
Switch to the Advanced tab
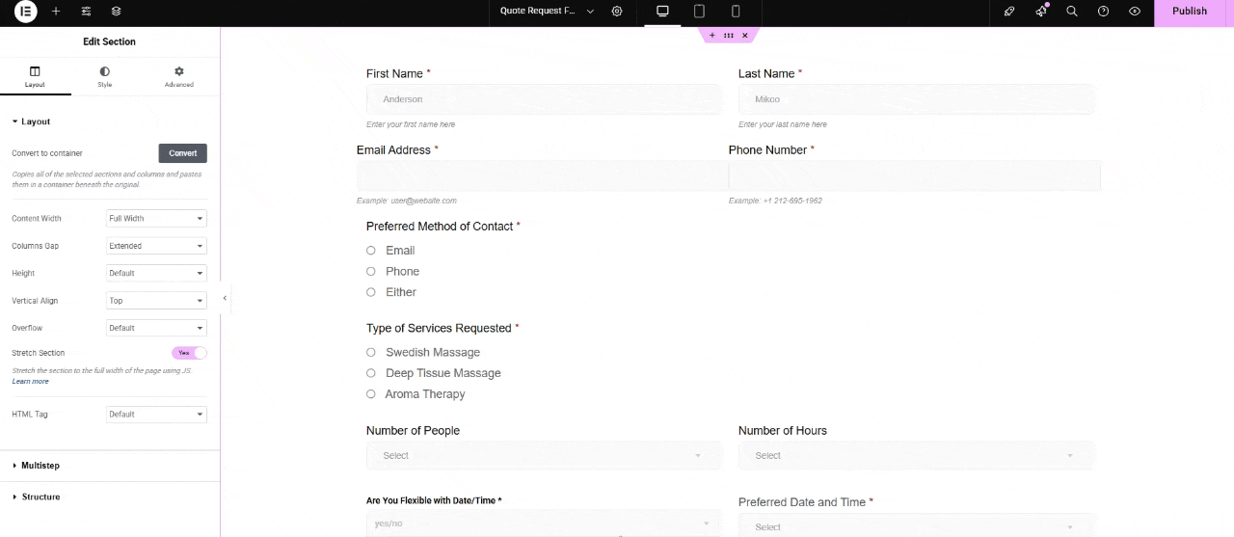click(x=178, y=77)
